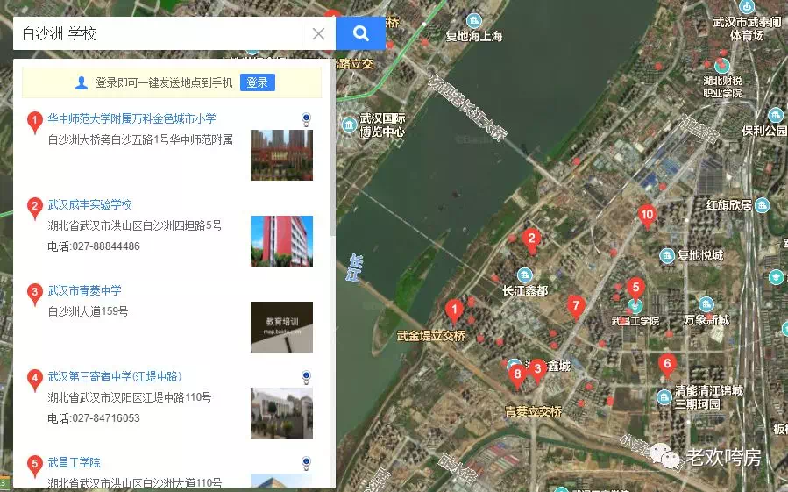This screenshot has width=788, height=492.
Task: Click the 长江 river label
Action: tap(355, 268)
